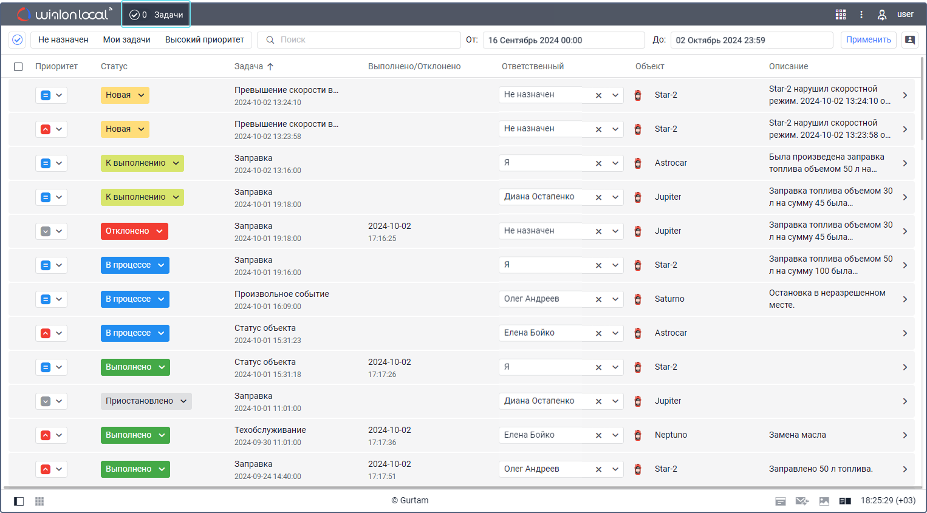Toggle the Мои задачи quick filter
927x513 pixels.
(x=126, y=39)
